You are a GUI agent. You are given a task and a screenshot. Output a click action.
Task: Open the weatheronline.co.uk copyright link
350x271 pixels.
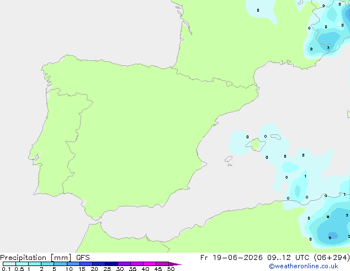[303, 266]
